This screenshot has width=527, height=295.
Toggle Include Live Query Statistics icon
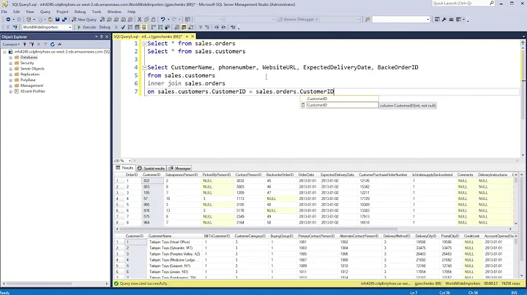click(x=160, y=27)
